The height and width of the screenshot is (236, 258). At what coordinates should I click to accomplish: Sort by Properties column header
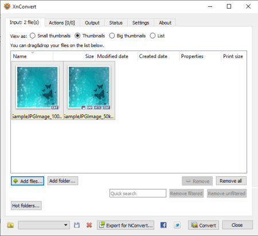[200, 56]
